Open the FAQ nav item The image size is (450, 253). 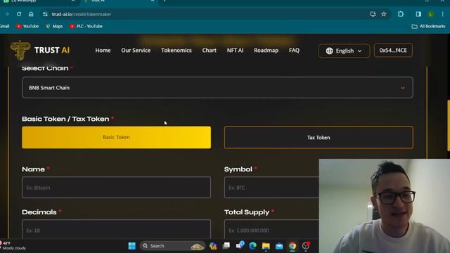point(294,50)
